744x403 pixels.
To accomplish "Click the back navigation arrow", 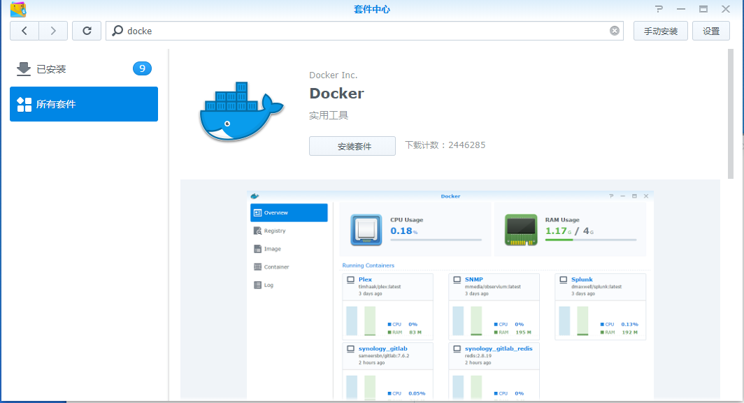I will click(24, 30).
